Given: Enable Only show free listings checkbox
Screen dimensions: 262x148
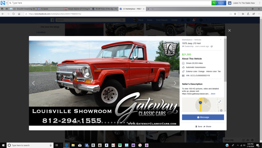Looking at the screenshot, I should [x=38, y=27].
